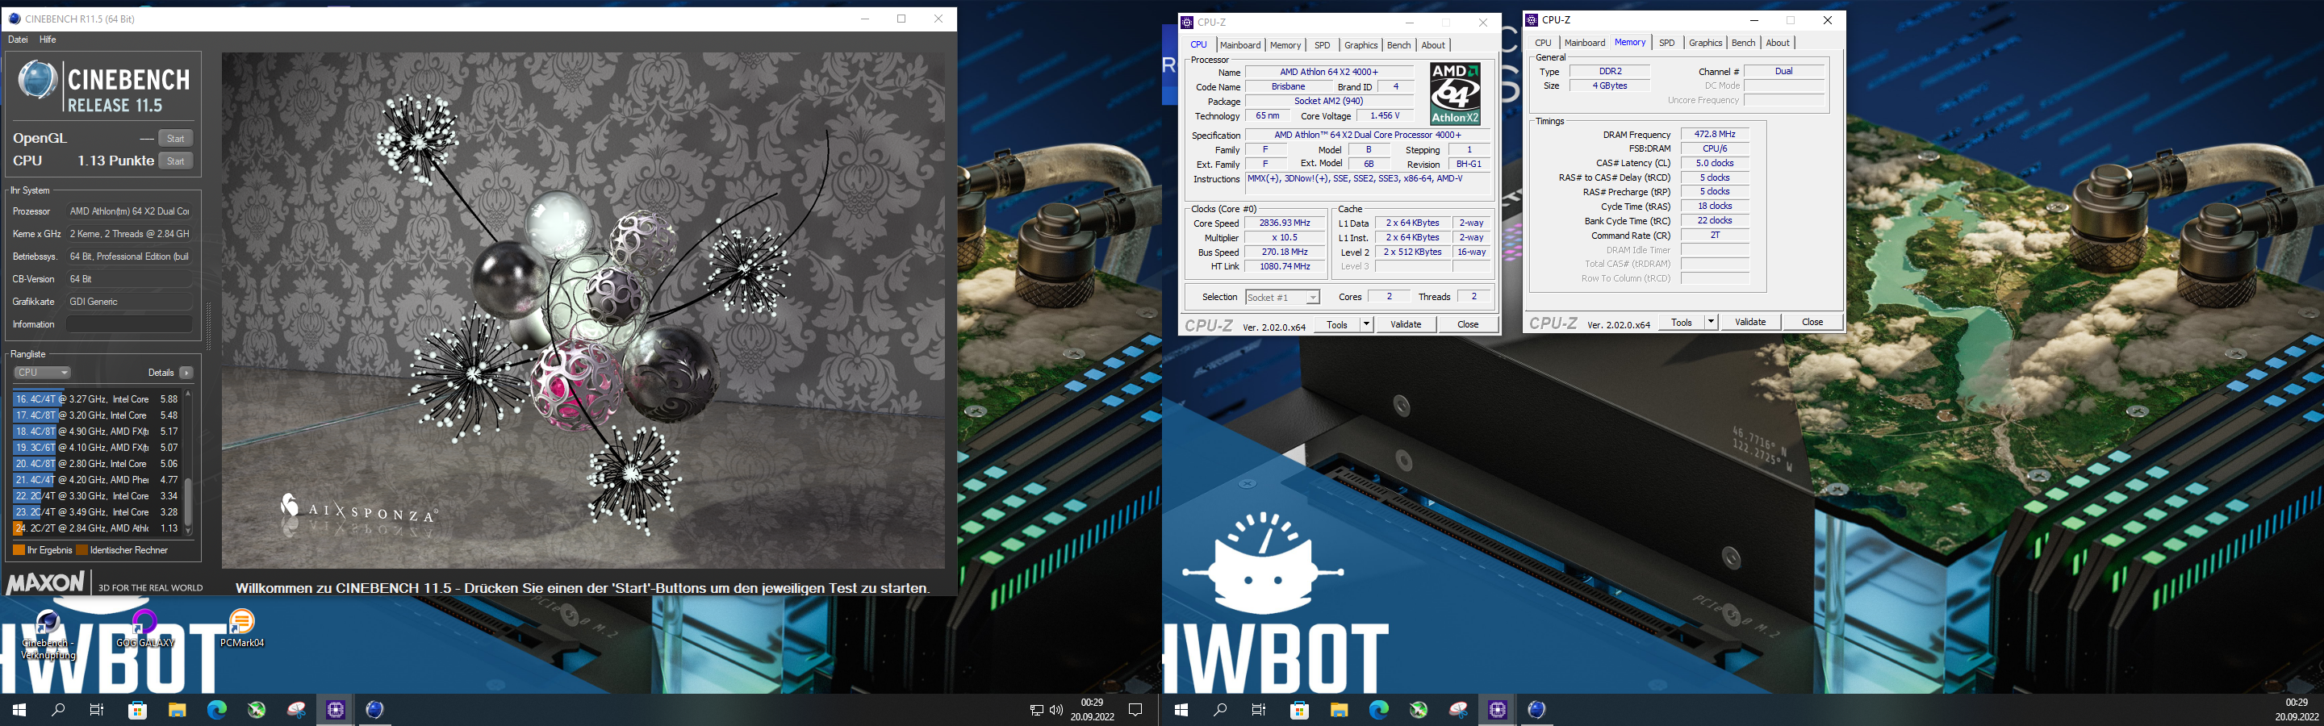Open File Explorer on the taskbar under Cinebench
This screenshot has height=726, width=2324.
177,710
